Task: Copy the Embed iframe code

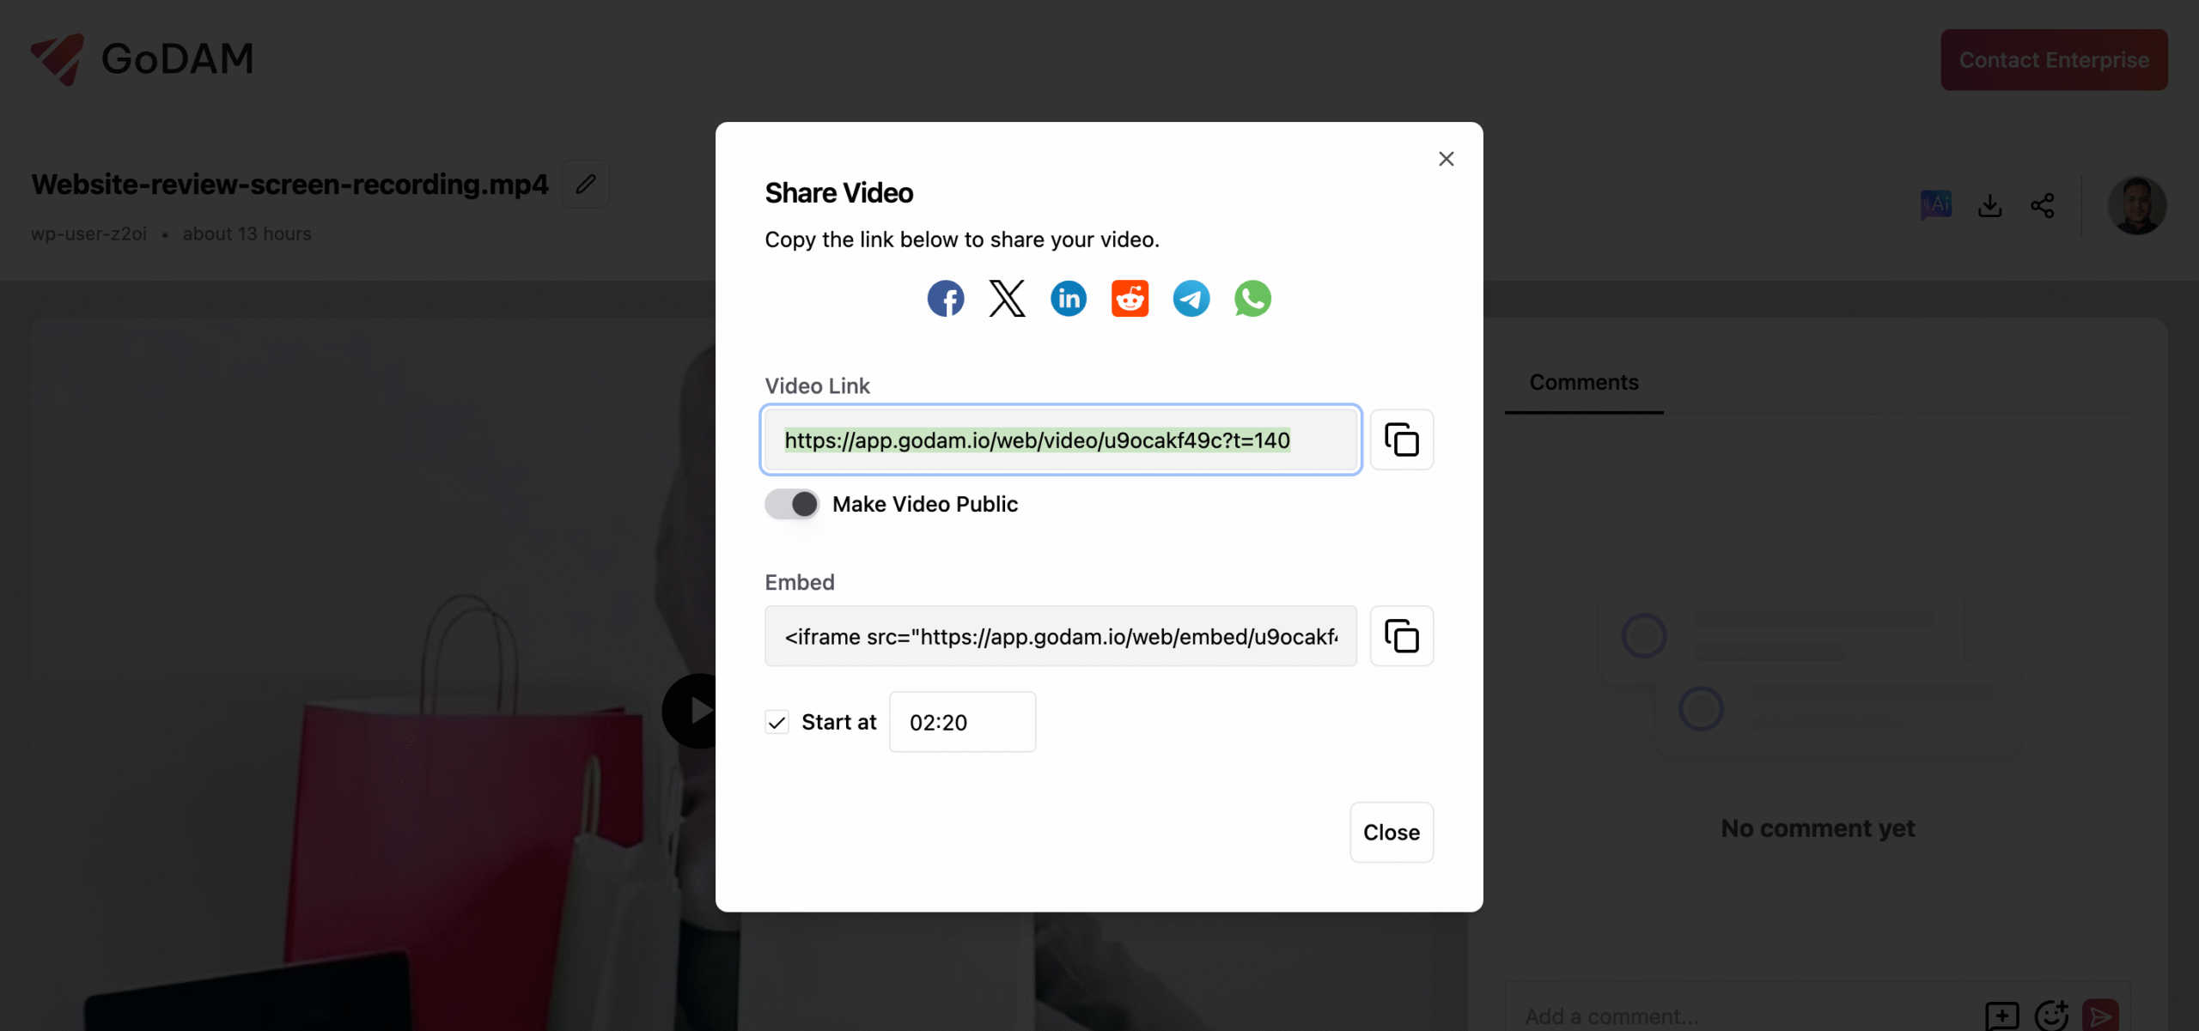Action: click(1401, 636)
